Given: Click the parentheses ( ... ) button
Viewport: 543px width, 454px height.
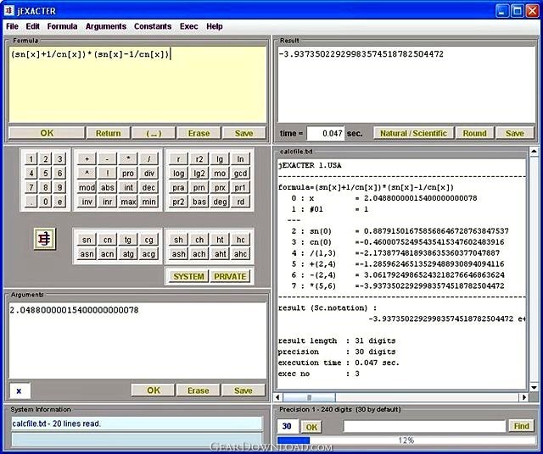Looking at the screenshot, I should pos(154,133).
